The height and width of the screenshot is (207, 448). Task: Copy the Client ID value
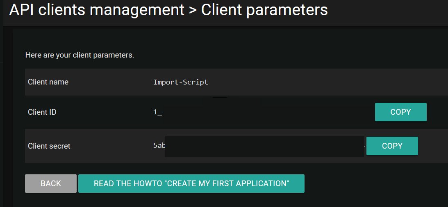(x=400, y=112)
